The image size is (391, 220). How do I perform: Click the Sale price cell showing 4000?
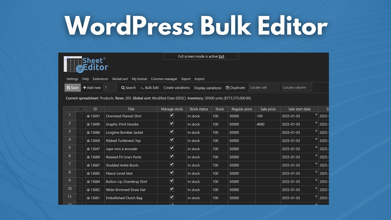coord(268,124)
